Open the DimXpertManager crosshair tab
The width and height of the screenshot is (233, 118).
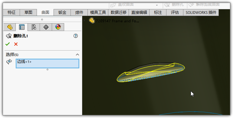[46, 27]
